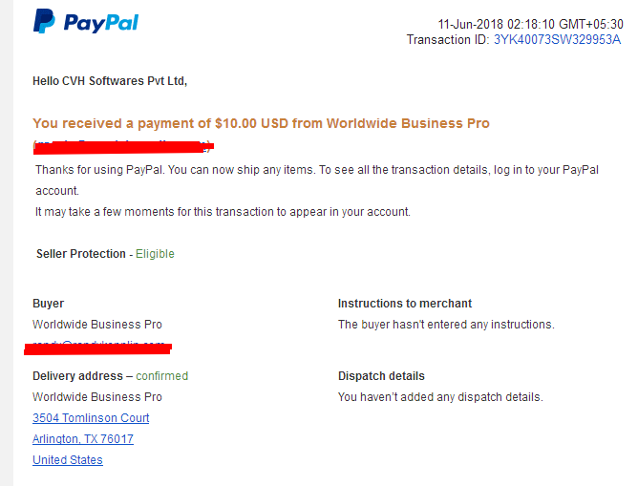Click the PayPal logo icon
Screen dimensions: 638x486
[x=44, y=21]
